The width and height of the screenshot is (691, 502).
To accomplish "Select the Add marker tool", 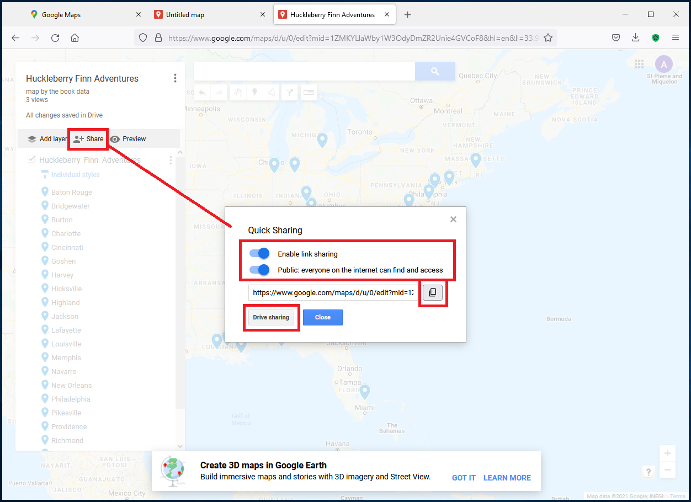I will point(254,93).
